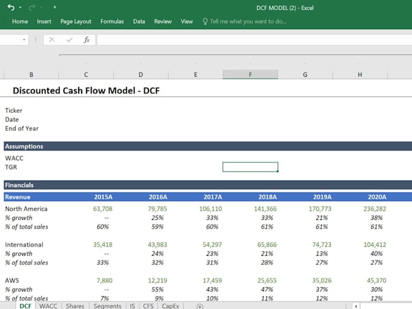Open the Undo history dropdown arrow
This screenshot has height=309, width=412.
[20, 7]
